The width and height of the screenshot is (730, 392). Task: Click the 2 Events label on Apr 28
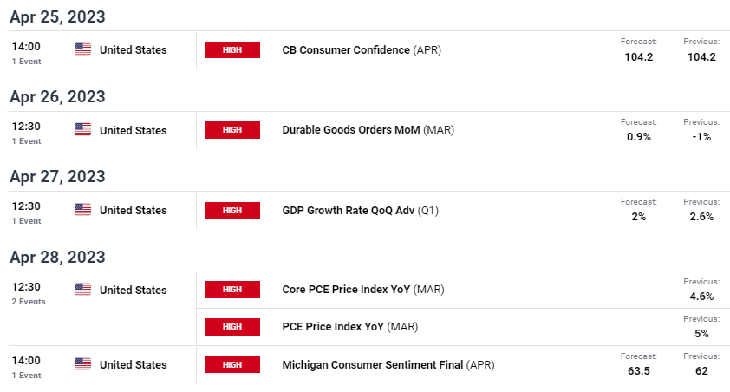click(29, 302)
